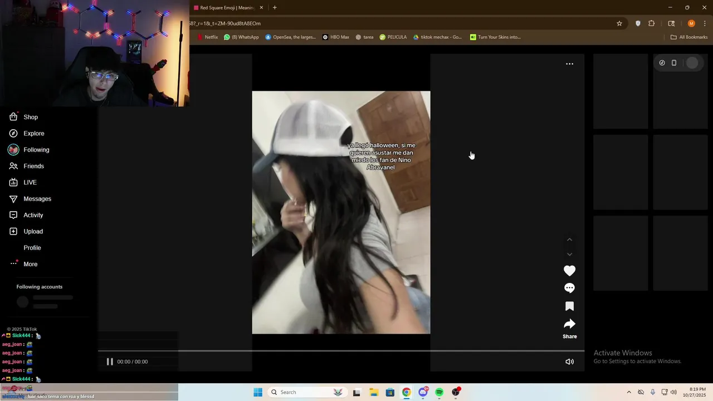The image size is (713, 401).
Task: Click the phone icon at top right of TikTok
Action: click(x=673, y=63)
